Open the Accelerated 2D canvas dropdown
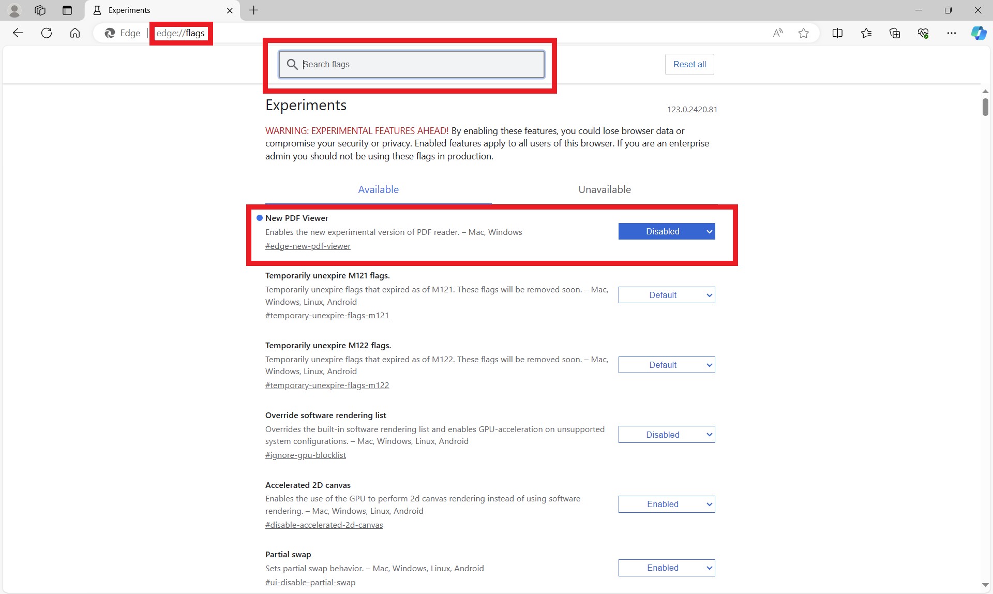Screen dimensions: 993x594 coord(666,503)
